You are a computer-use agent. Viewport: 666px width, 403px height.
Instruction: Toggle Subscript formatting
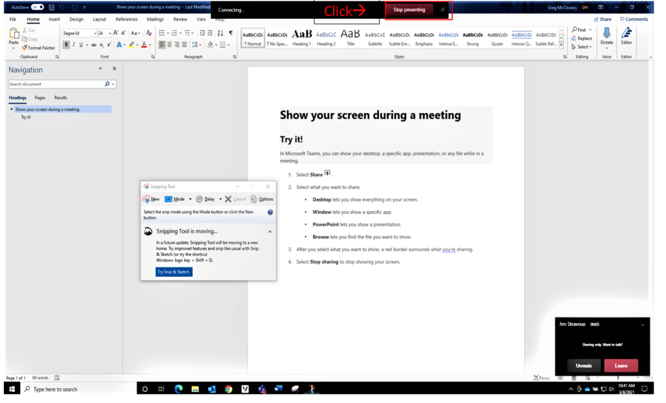[x=101, y=45]
